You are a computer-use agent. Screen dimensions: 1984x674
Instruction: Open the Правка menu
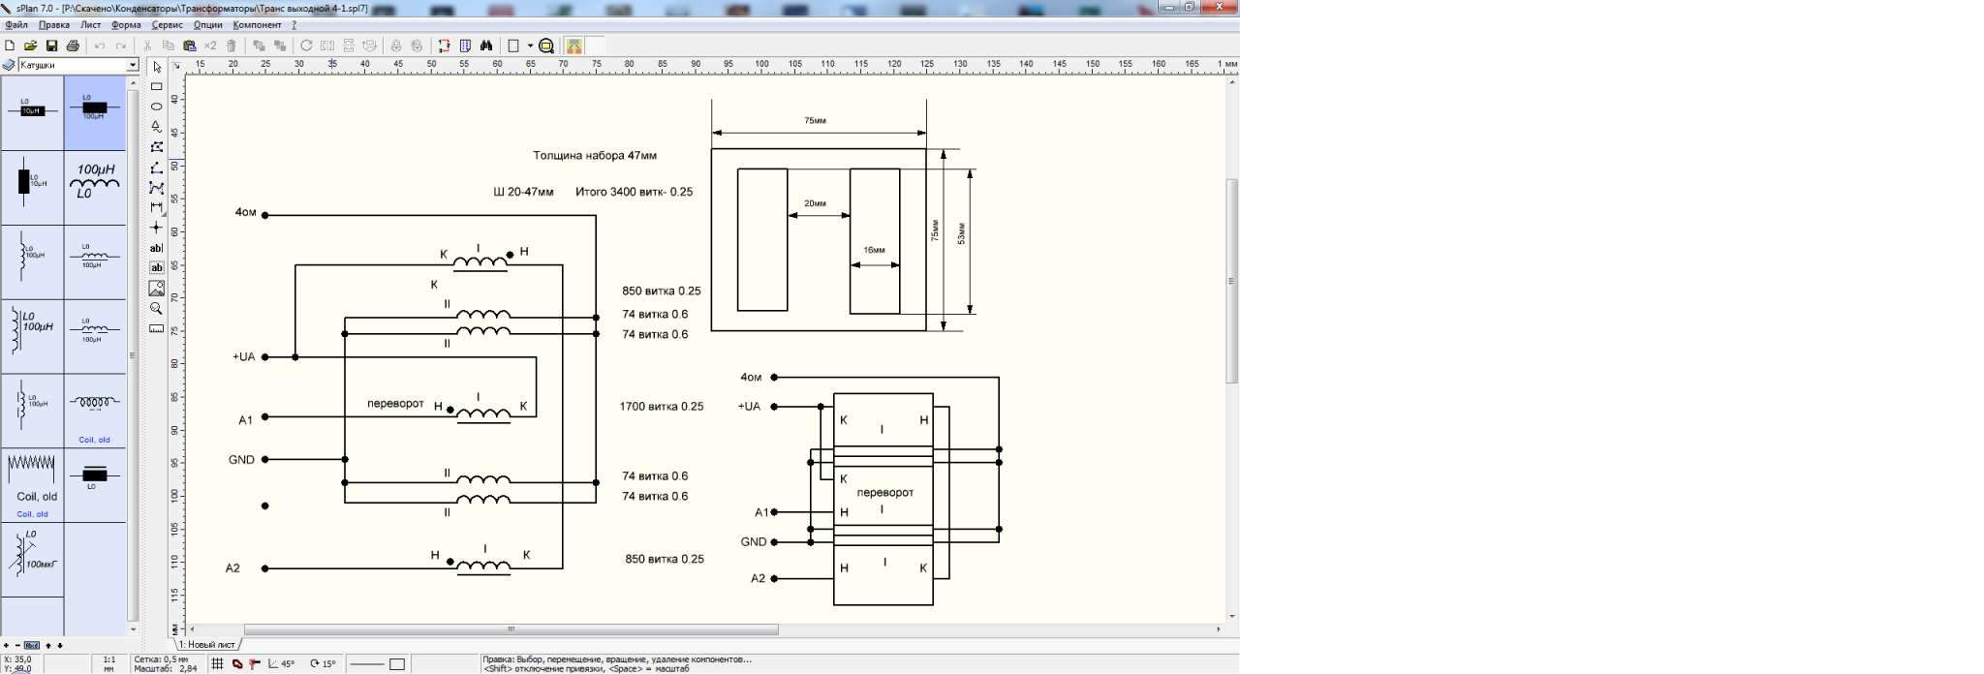tap(53, 25)
